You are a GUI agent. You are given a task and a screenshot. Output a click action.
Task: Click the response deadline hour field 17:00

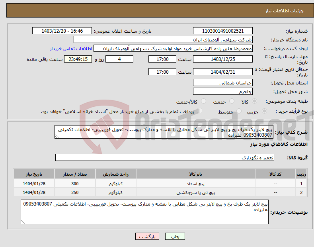tap(162, 59)
